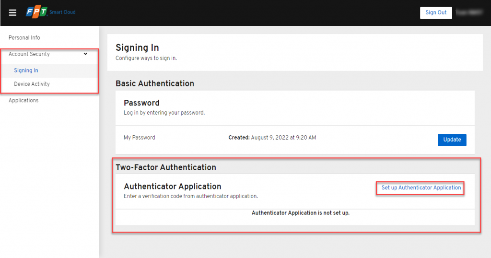This screenshot has width=491, height=258.
Task: Open the hamburger navigation menu
Action: [x=13, y=12]
